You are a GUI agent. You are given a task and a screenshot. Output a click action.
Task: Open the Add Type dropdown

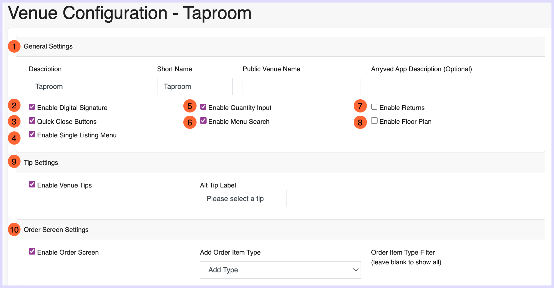(280, 270)
